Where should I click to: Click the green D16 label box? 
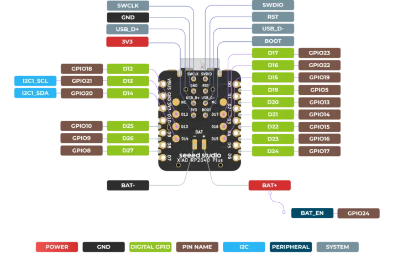273,65
